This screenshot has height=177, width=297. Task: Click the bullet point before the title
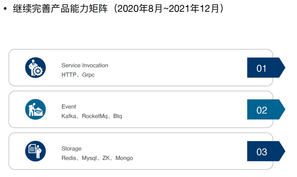pyautogui.click(x=5, y=9)
